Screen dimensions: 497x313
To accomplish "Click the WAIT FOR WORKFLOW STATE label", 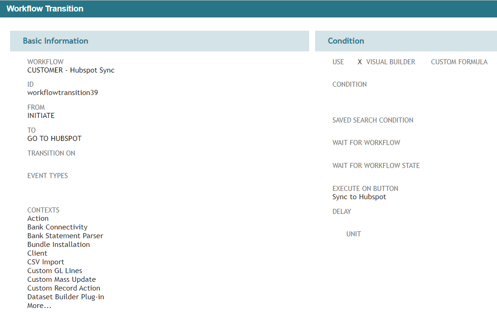I will pos(376,165).
